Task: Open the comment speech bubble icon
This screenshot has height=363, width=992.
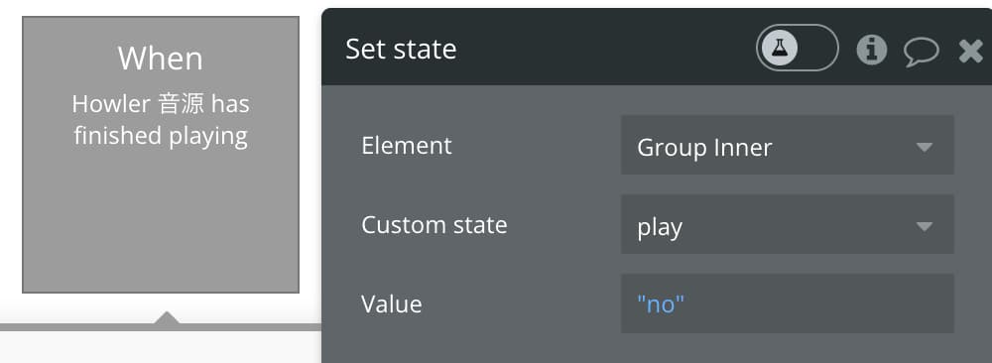Action: pos(922,52)
